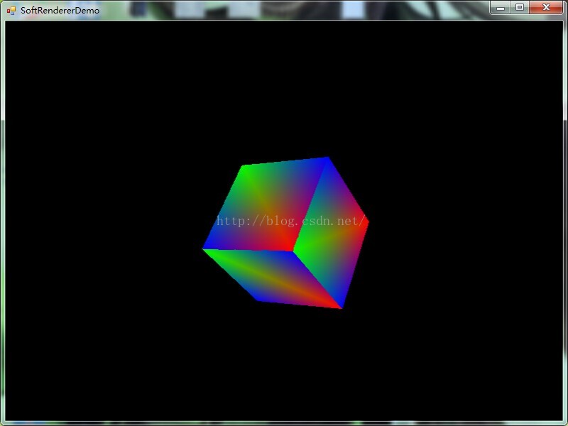Maximize the SoftRendererDemo window

tap(520, 8)
